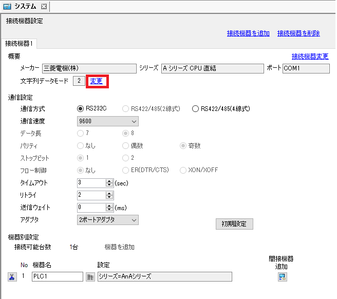Image resolution: width=337 pixels, height=299 pixels.
Task: Increase the 送信ウェイト value
Action: point(109,205)
